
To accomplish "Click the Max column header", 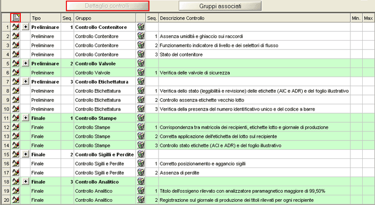I will pyautogui.click(x=369, y=18).
